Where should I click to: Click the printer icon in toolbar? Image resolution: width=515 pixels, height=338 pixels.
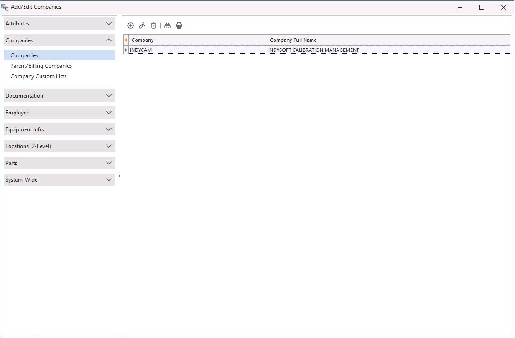(179, 25)
